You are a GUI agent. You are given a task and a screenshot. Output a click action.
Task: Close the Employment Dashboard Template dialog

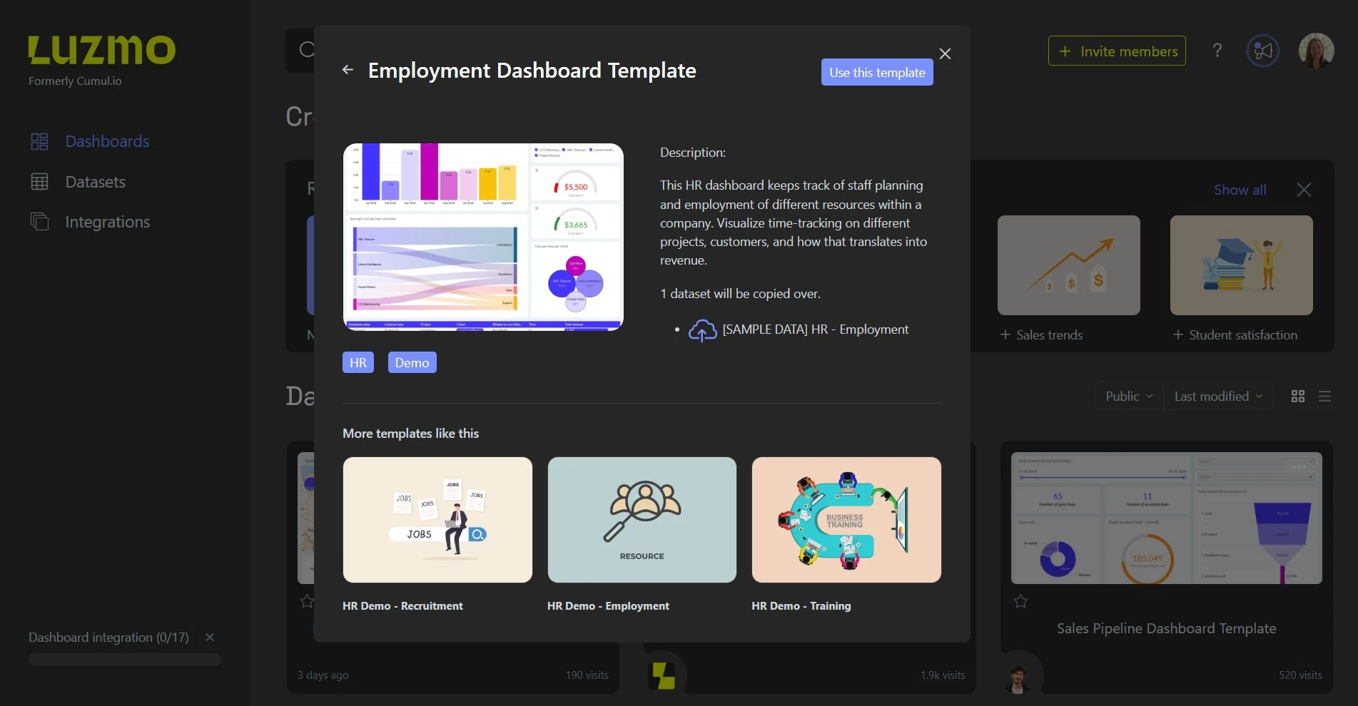945,54
